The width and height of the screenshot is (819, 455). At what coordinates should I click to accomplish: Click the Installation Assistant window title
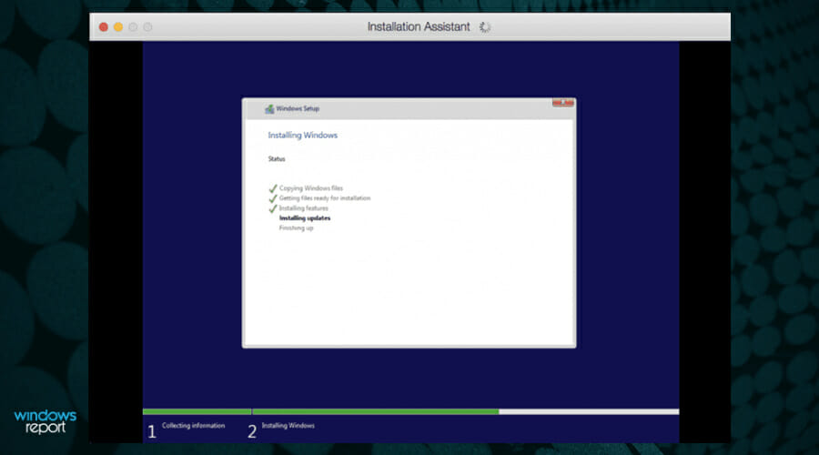419,26
